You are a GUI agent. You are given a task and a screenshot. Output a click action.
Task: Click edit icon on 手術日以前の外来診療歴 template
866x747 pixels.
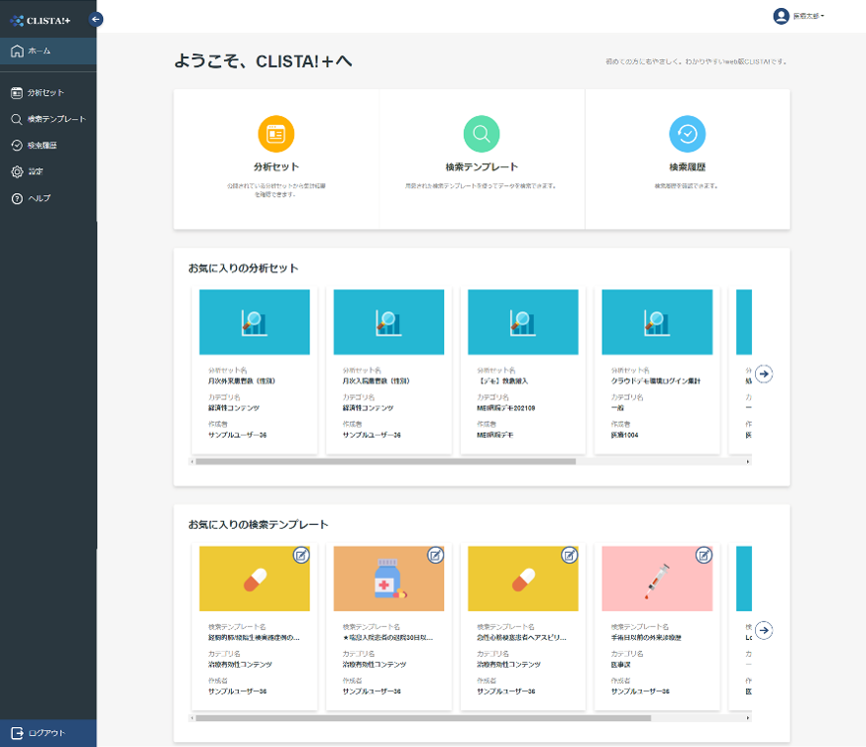pos(704,555)
